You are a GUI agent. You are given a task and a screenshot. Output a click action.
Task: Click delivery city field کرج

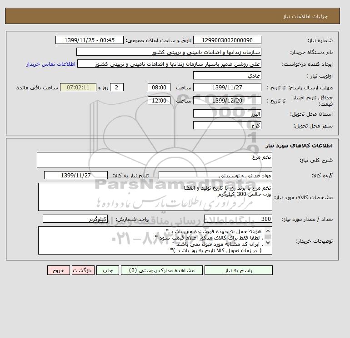click(x=227, y=125)
